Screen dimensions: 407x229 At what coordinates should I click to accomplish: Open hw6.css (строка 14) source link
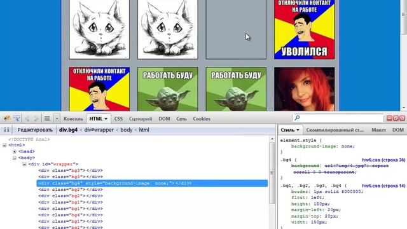pyautogui.click(x=383, y=186)
